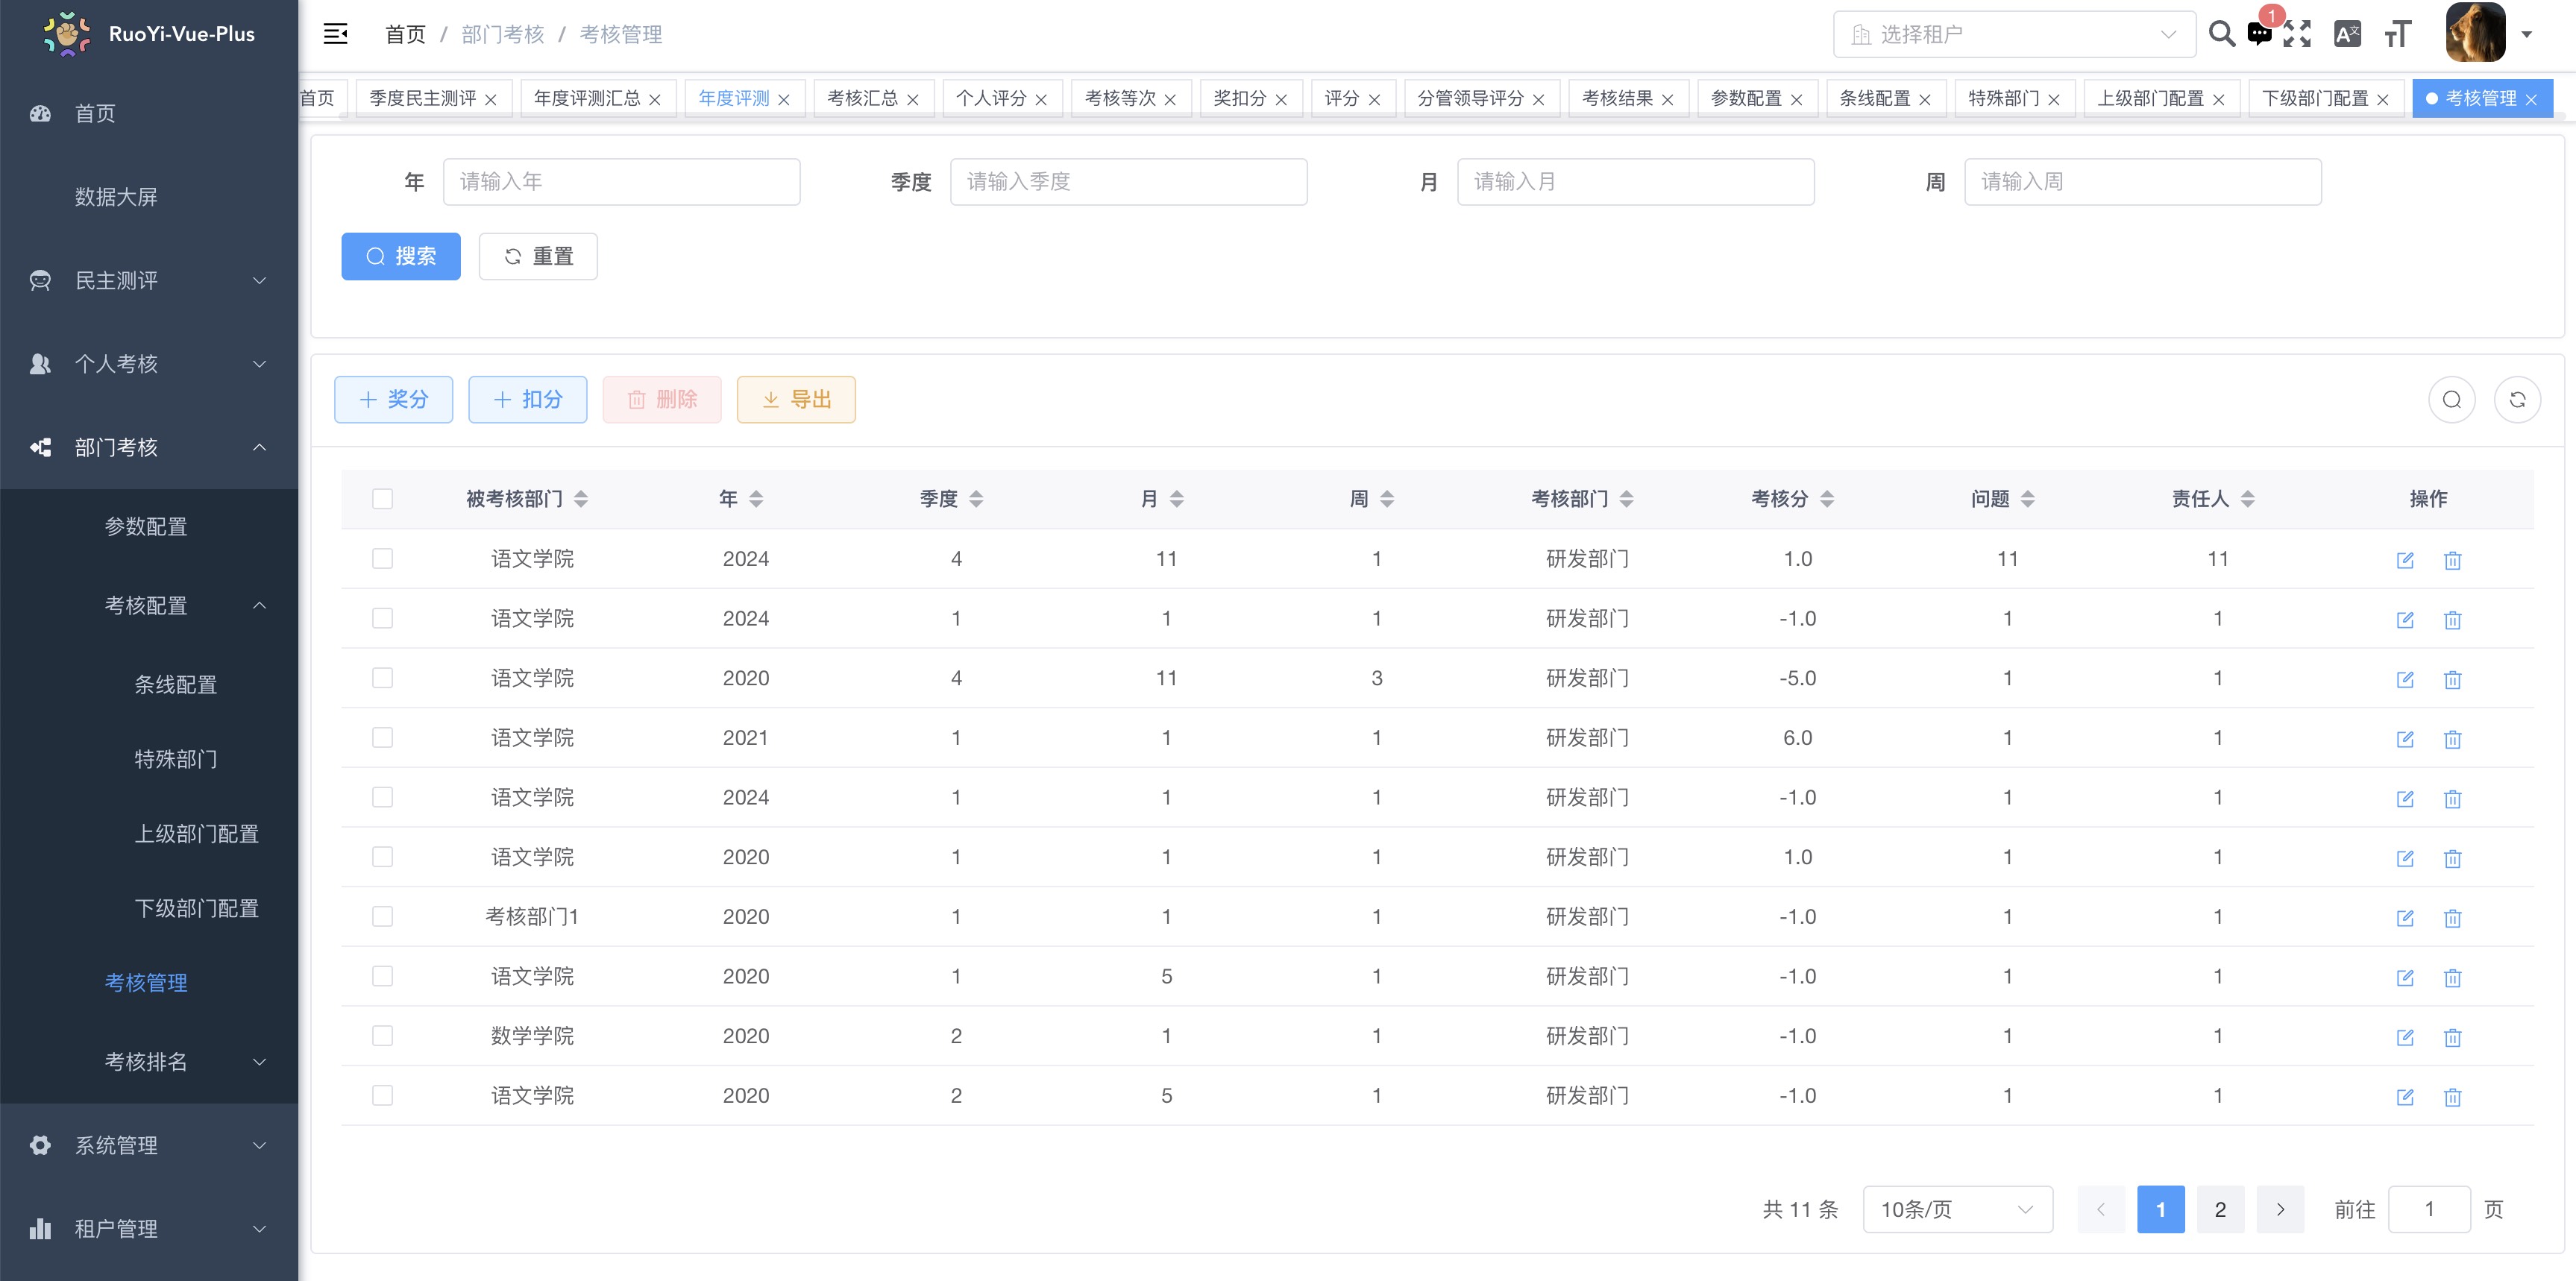The width and height of the screenshot is (2576, 1281).
Task: Edit the 2021 row with score 6.0
Action: point(2405,739)
